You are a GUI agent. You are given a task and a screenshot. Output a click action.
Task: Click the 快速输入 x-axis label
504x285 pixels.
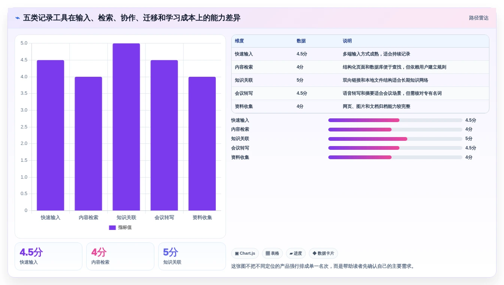51,218
